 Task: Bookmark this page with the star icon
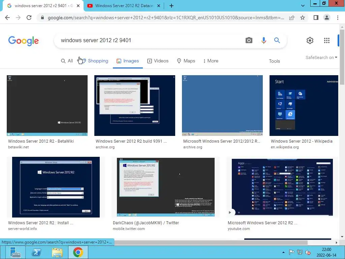303,18
